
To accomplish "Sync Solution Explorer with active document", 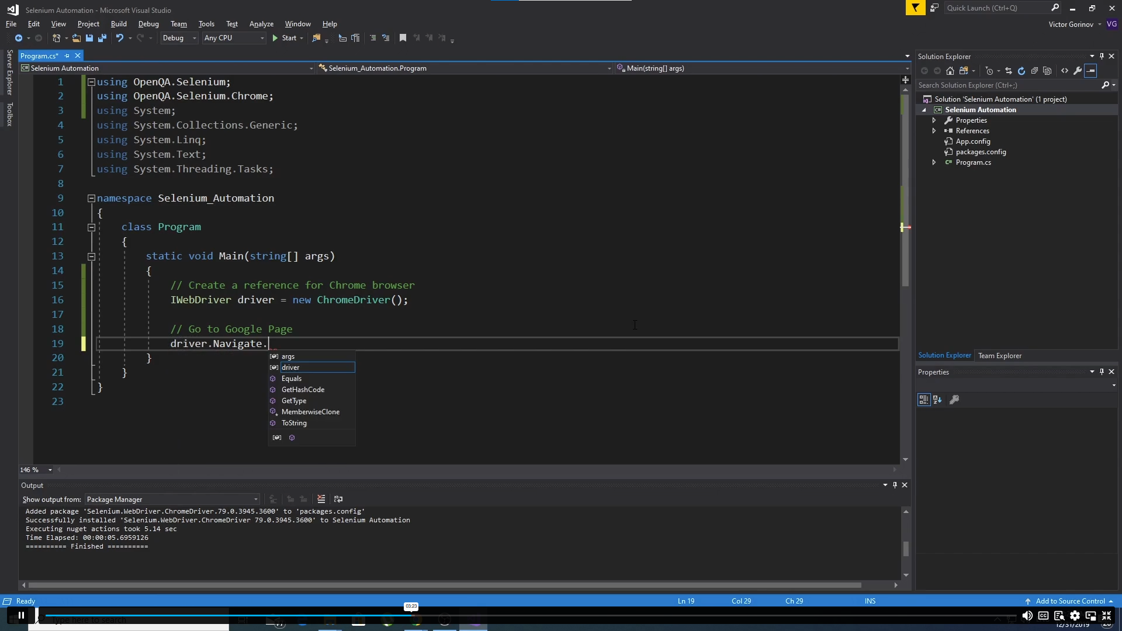I will (x=1009, y=71).
